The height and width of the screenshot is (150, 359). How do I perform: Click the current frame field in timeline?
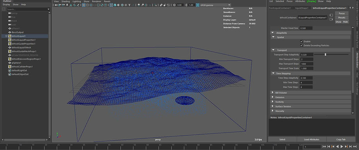coord(312,146)
